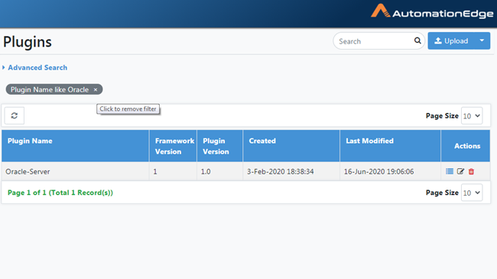
Task: Click the Plugin Version 1.0 cell
Action: click(220, 171)
